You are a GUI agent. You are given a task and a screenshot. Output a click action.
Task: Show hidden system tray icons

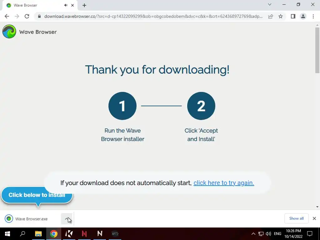pyautogui.click(x=253, y=234)
